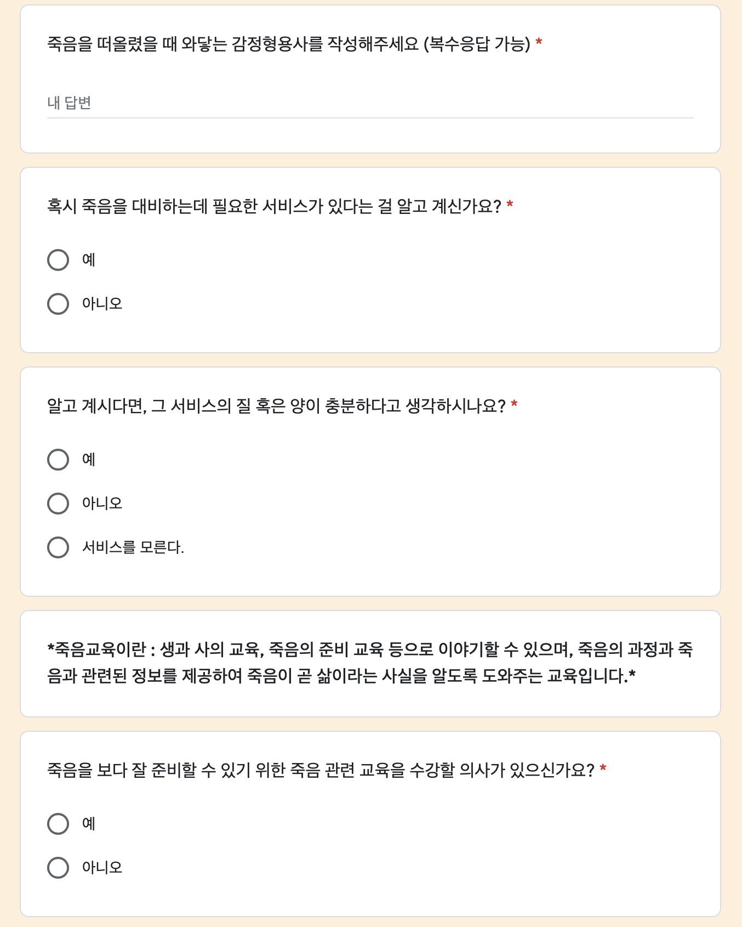
Task: Select '예' radio for knowing death-preparation services
Action: (x=58, y=260)
